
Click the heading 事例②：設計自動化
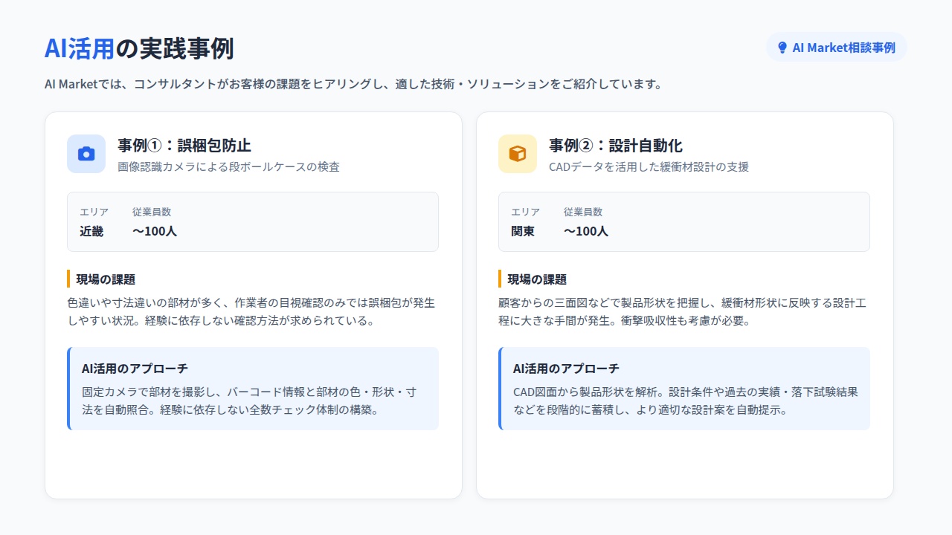click(616, 145)
